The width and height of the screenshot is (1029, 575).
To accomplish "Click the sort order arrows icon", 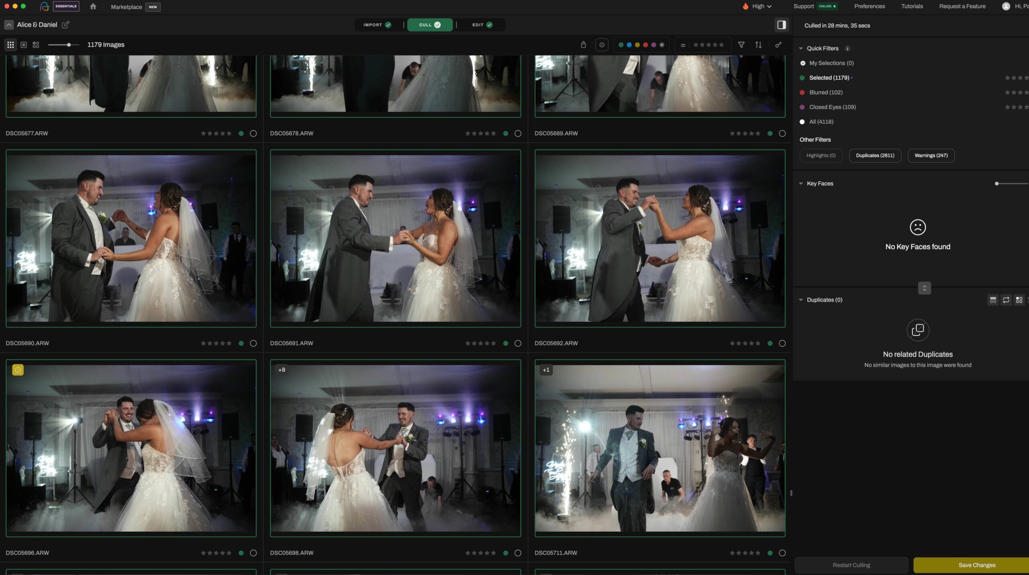I will pyautogui.click(x=758, y=45).
